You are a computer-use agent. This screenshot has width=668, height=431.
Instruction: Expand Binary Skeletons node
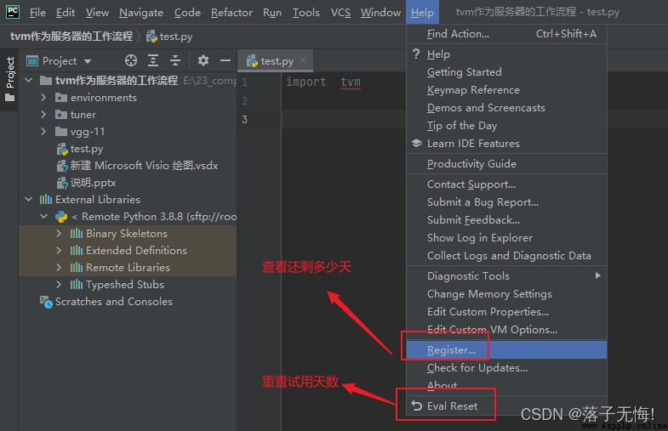point(59,234)
